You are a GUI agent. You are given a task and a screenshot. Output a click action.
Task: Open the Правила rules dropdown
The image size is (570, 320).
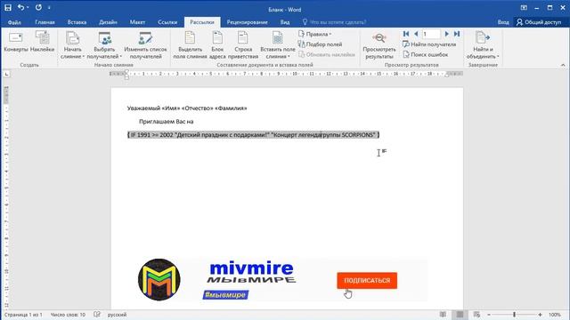point(314,34)
